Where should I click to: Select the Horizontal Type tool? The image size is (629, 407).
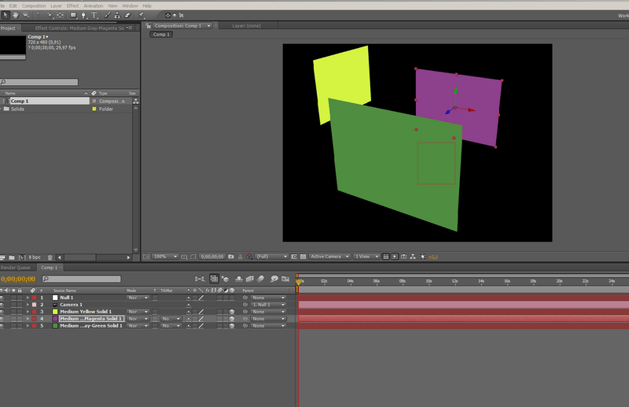(x=94, y=15)
